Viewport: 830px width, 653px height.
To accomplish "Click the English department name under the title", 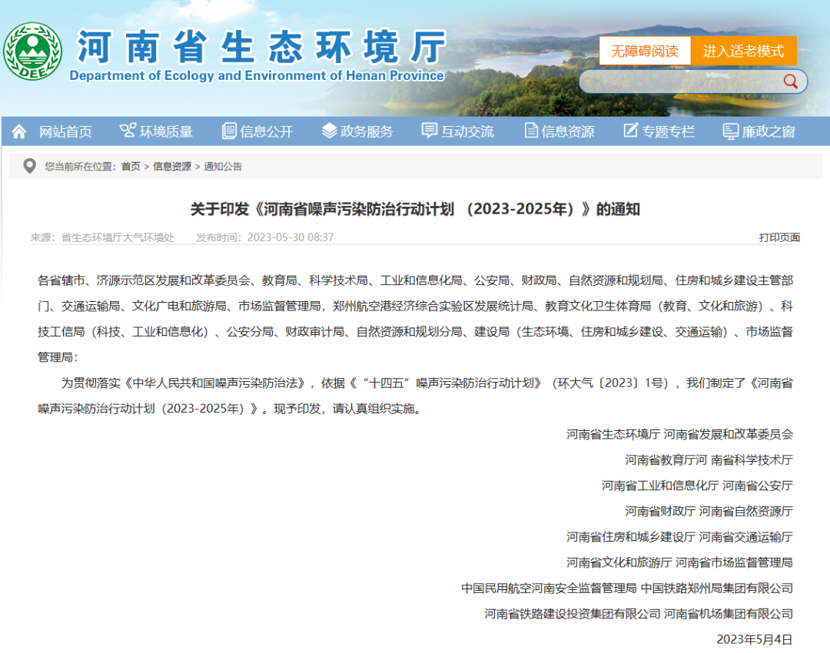I will [257, 76].
